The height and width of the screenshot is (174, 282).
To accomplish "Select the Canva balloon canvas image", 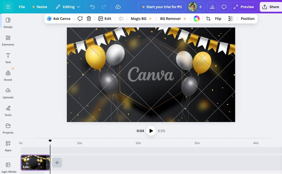I will tap(151, 75).
